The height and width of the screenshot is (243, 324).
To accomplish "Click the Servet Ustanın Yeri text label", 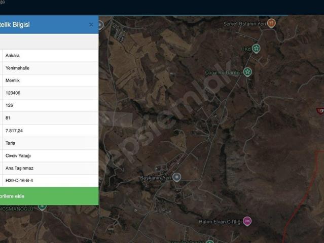I will [x=245, y=24].
